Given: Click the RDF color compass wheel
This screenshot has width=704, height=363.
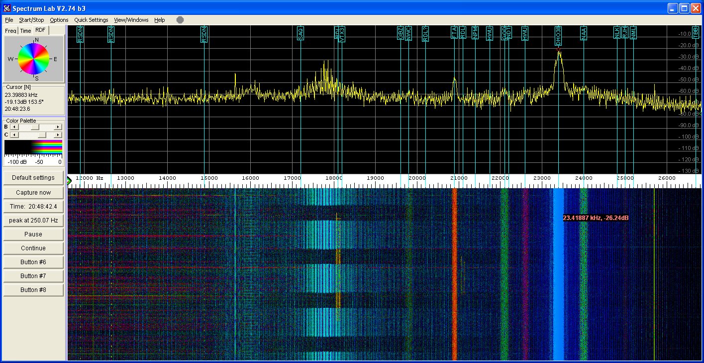Looking at the screenshot, I should 34,59.
